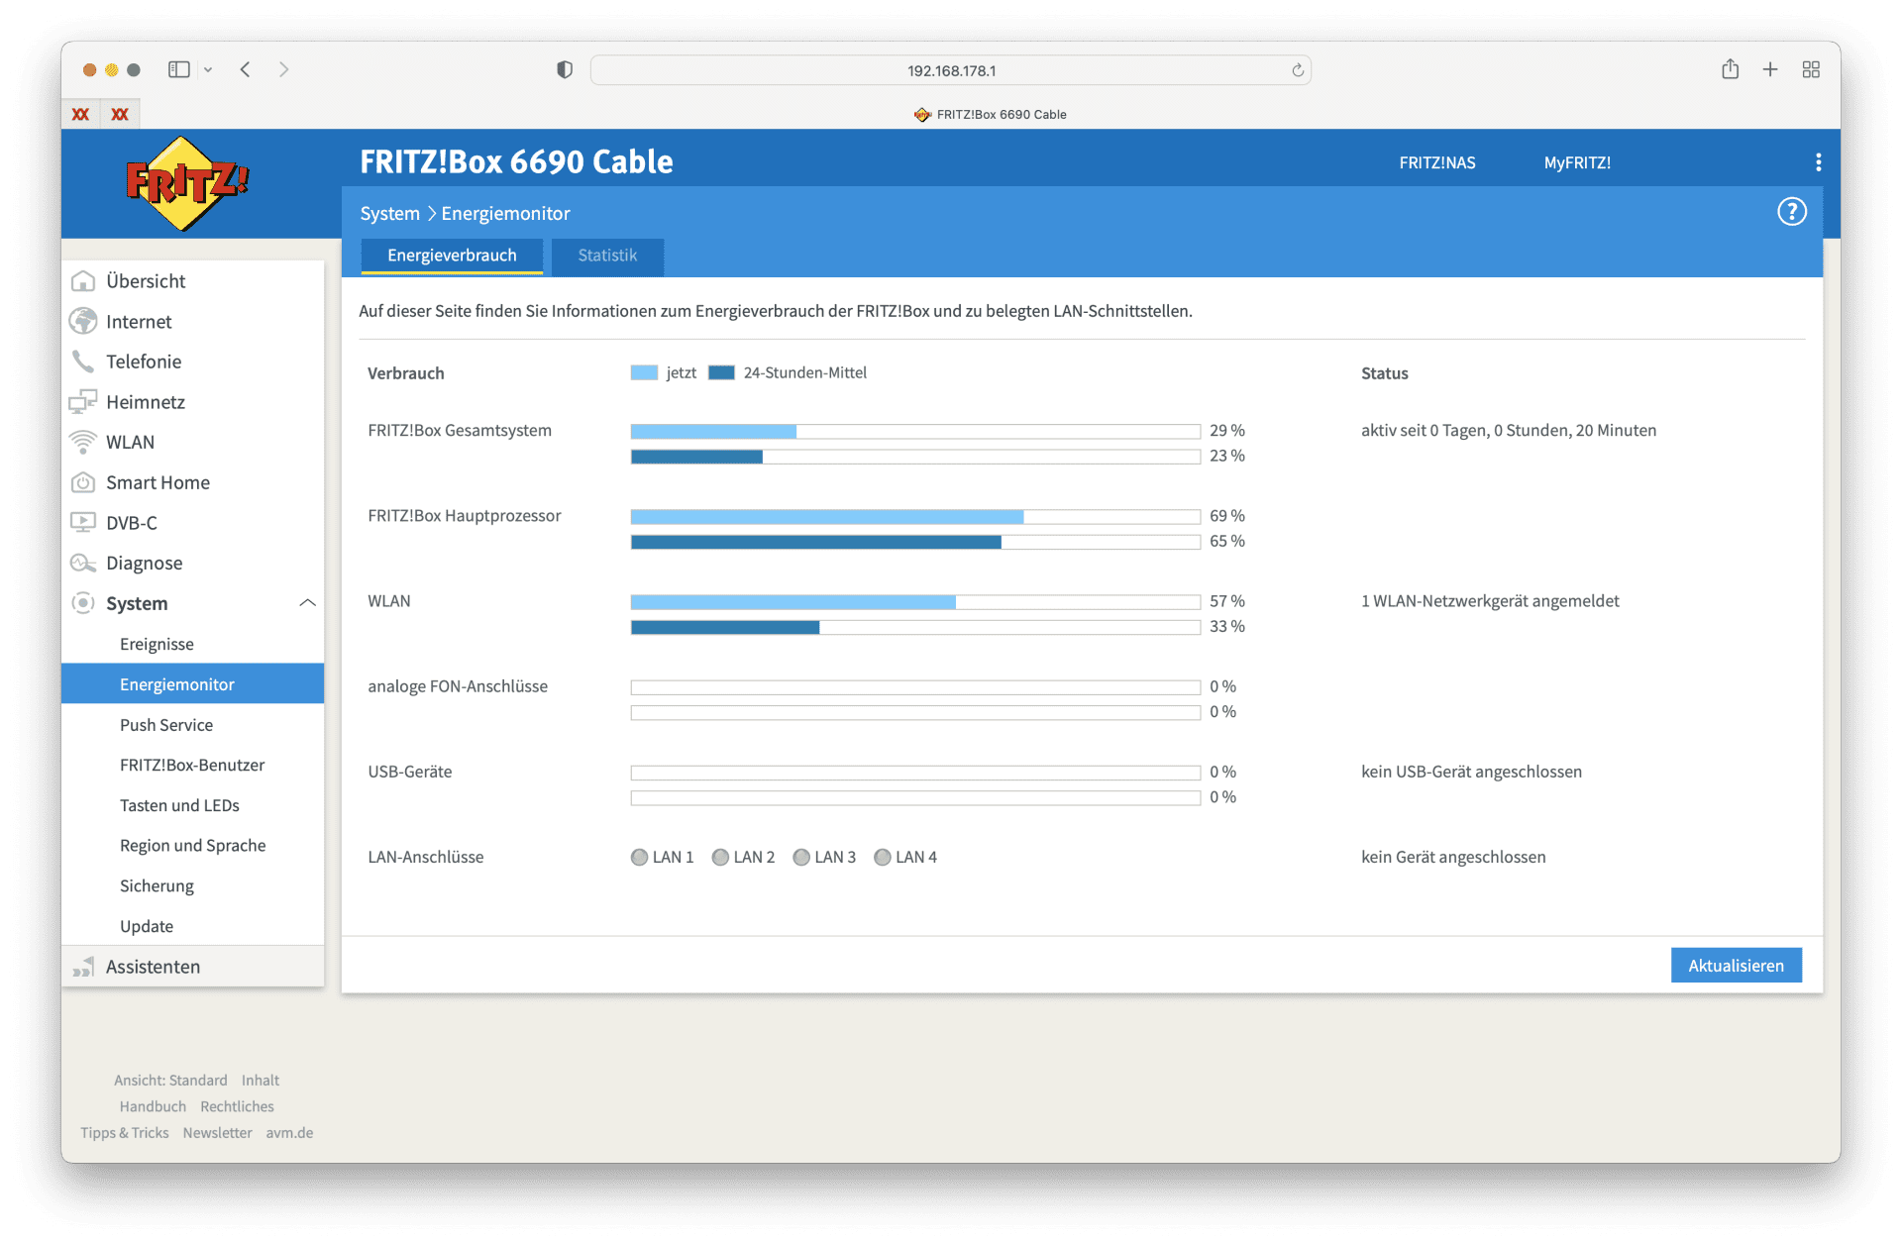Screen dimensions: 1902x1244
Task: Open FRITZ!NAS link
Action: [1436, 163]
